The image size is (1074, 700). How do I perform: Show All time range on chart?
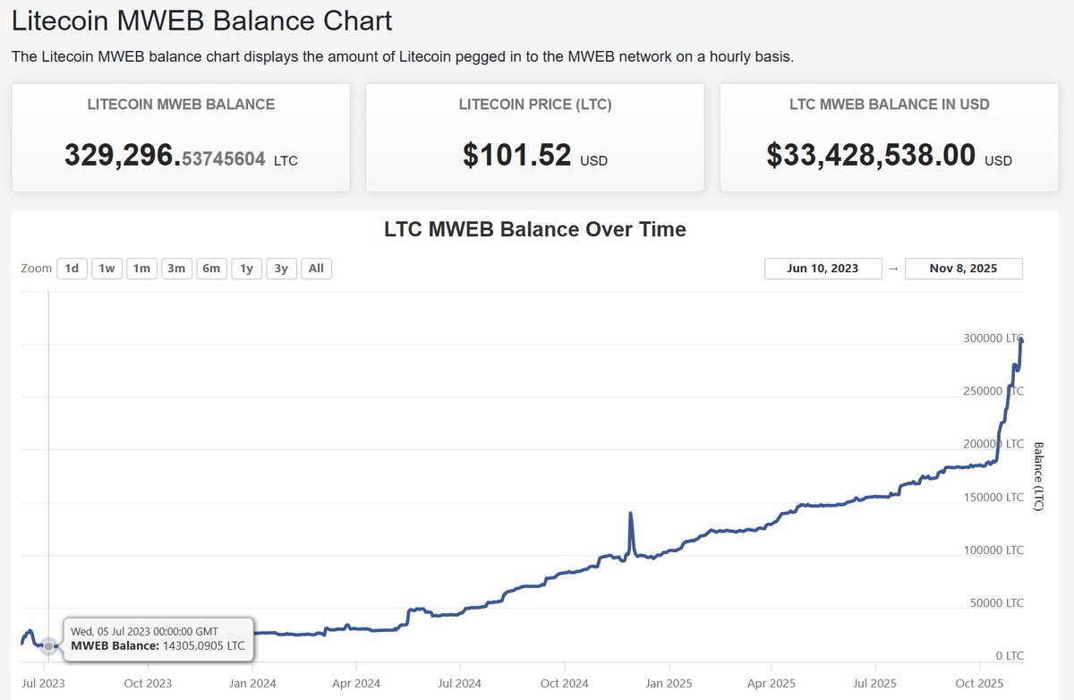(316, 269)
